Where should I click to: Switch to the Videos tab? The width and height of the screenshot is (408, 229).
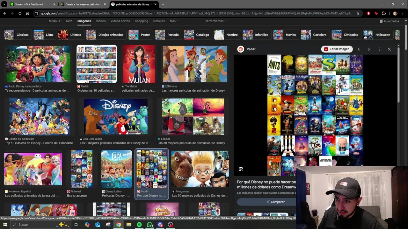[x=101, y=21]
